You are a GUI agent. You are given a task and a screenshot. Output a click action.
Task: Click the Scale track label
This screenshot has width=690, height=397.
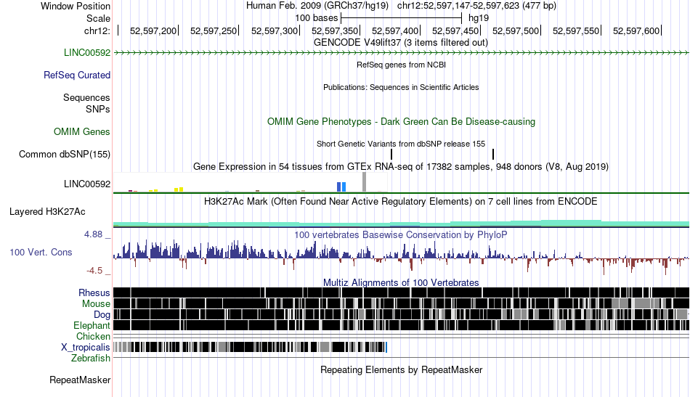[98, 18]
